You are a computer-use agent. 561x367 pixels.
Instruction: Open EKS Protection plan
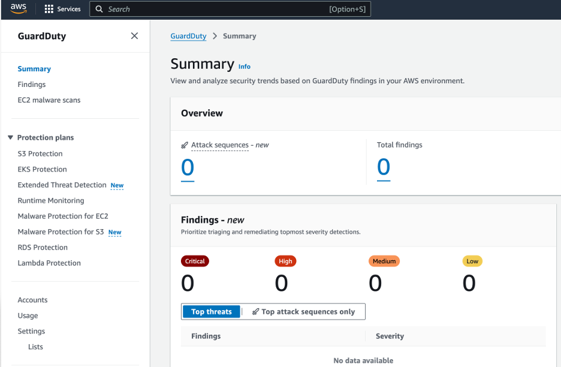tap(42, 169)
